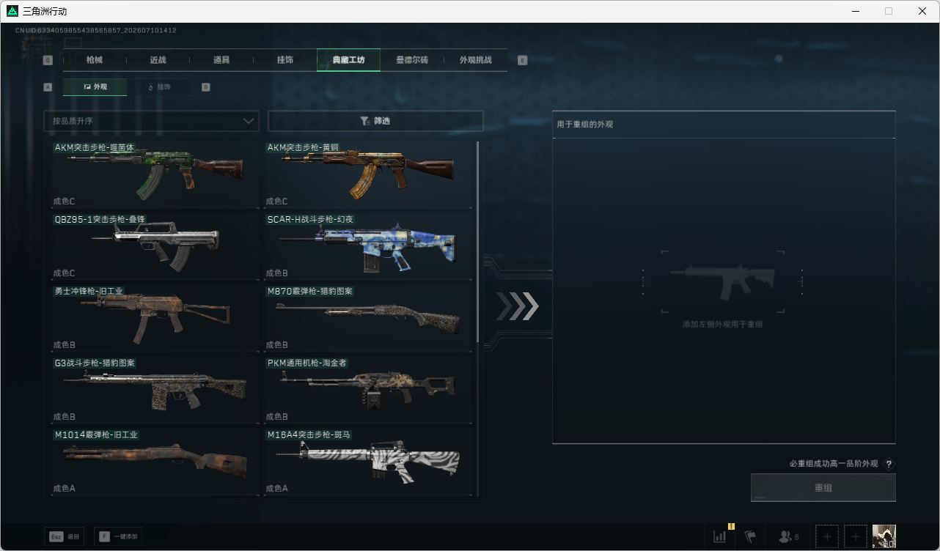Click the 必重组成功高一品阶外观 text
The height and width of the screenshot is (551, 940).
[x=834, y=464]
